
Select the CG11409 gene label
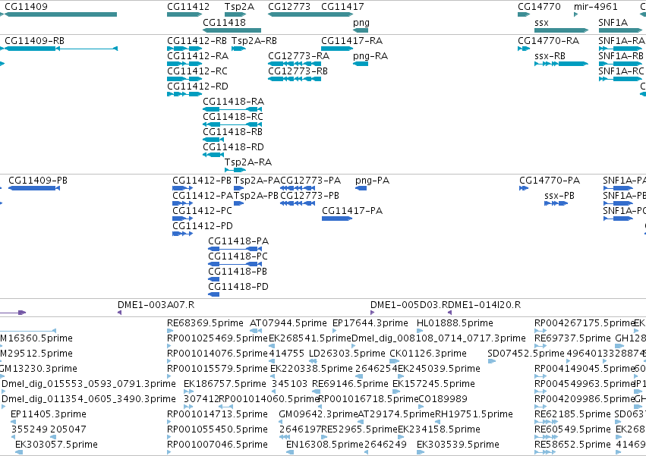pos(26,7)
